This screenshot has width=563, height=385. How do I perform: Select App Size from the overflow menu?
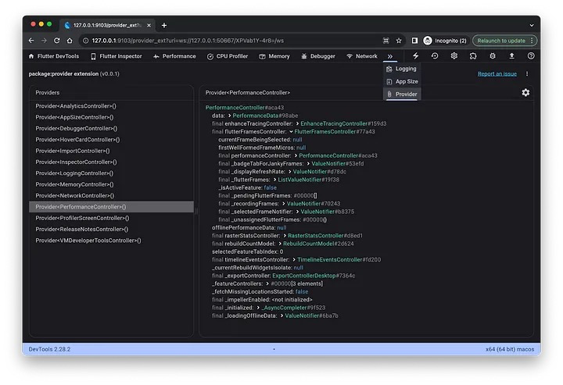(402, 81)
